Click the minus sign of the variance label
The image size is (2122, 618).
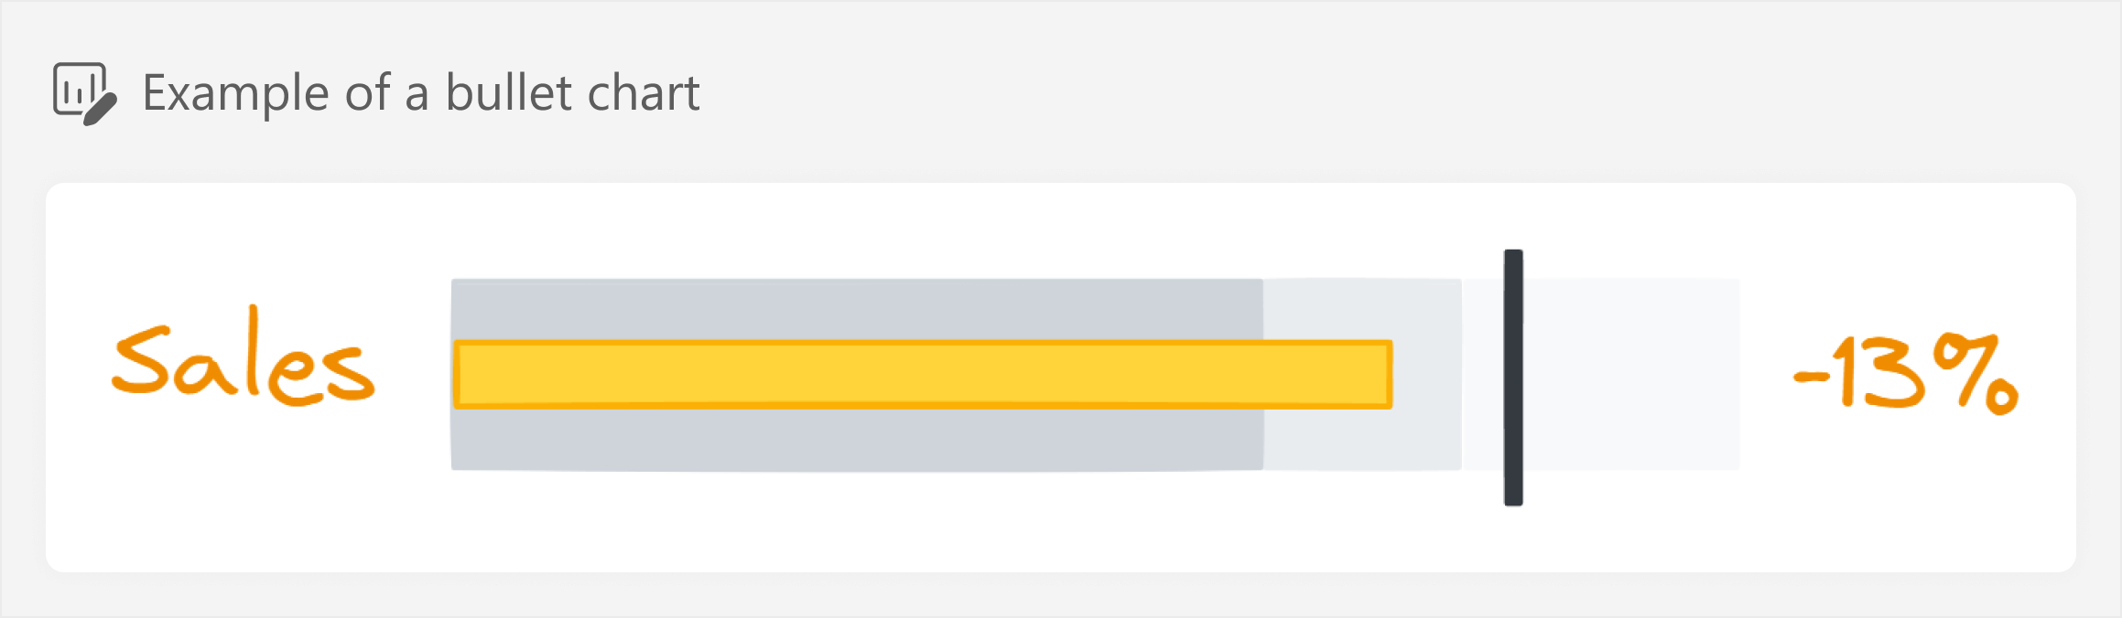pyautogui.click(x=1809, y=375)
